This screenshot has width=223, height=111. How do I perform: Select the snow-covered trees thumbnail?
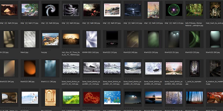click(x=174, y=98)
